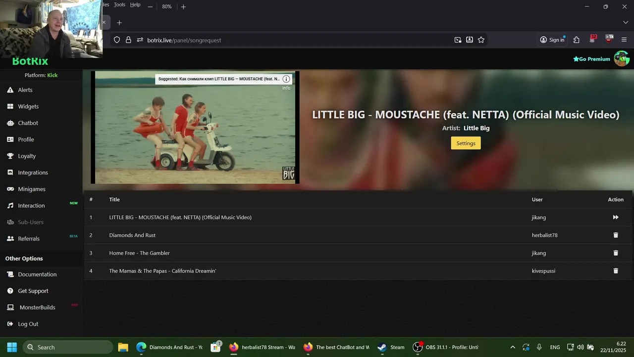Open Steam from the taskbar

391,347
